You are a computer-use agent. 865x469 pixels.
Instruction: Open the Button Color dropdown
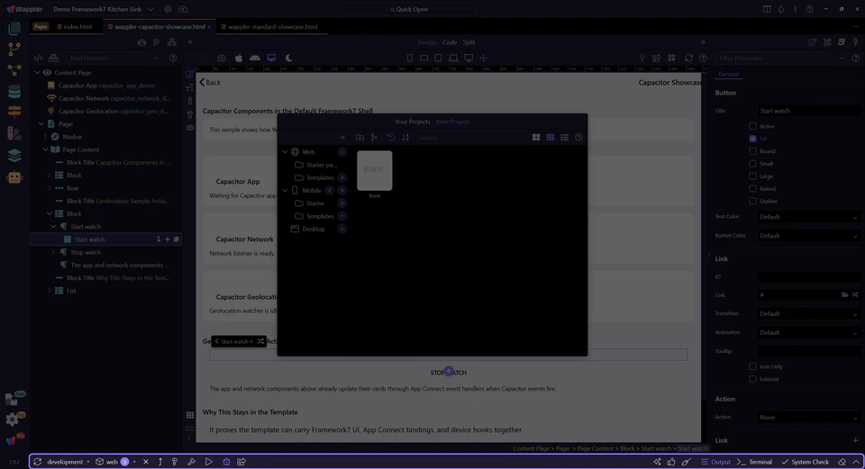click(x=808, y=236)
